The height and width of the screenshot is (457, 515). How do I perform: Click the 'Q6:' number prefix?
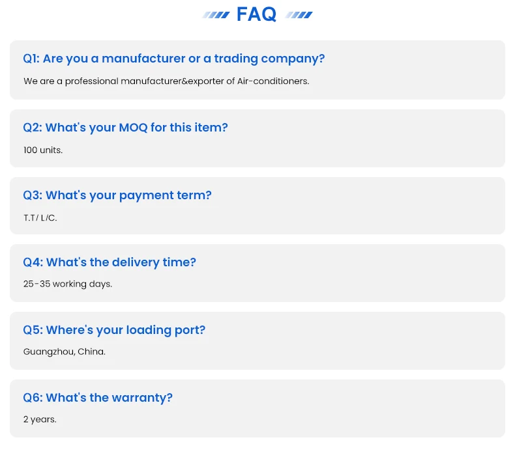33,398
